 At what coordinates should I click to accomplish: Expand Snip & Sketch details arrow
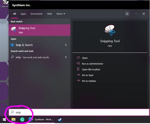click(66, 45)
